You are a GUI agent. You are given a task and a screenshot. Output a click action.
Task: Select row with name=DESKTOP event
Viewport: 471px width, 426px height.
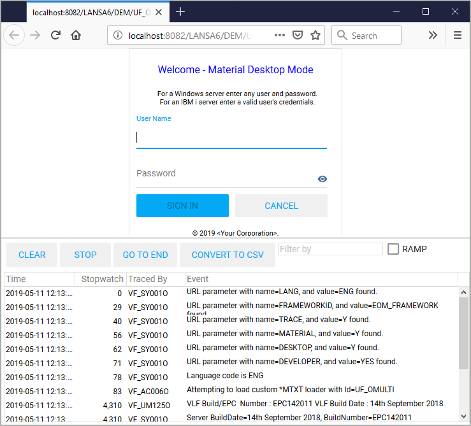(x=231, y=348)
